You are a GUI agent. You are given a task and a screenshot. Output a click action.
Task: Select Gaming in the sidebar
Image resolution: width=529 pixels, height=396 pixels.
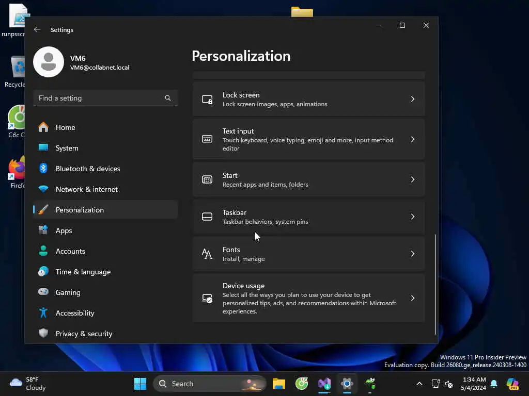pos(105,292)
